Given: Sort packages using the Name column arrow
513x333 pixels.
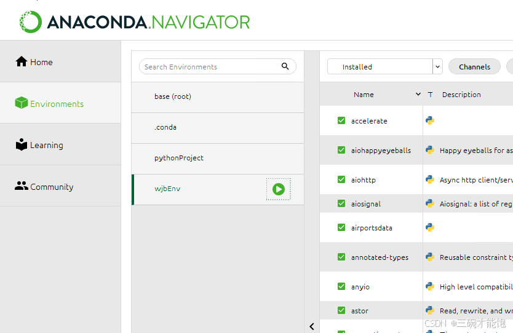Looking at the screenshot, I should point(418,94).
